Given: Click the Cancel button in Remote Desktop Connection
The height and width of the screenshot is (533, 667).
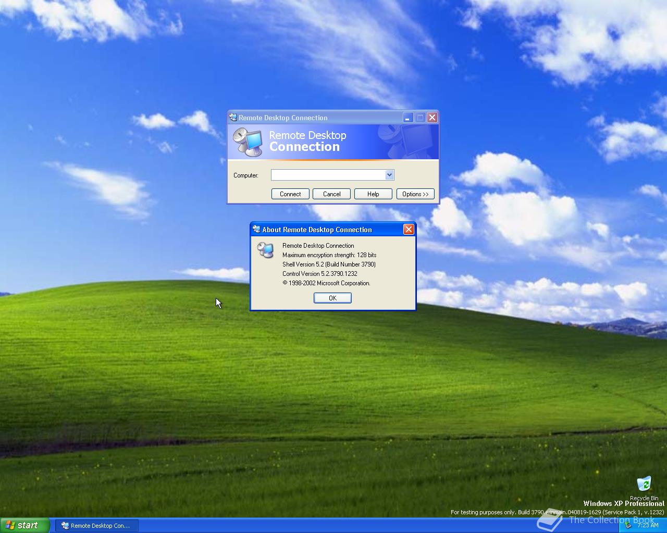Looking at the screenshot, I should point(331,194).
